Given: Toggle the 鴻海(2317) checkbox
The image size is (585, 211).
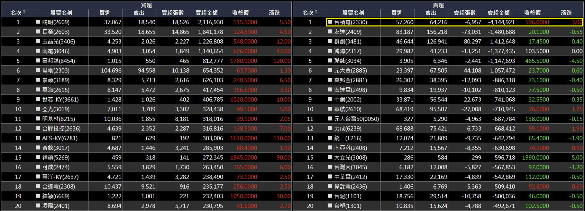Looking at the screenshot, I should tap(330, 51).
